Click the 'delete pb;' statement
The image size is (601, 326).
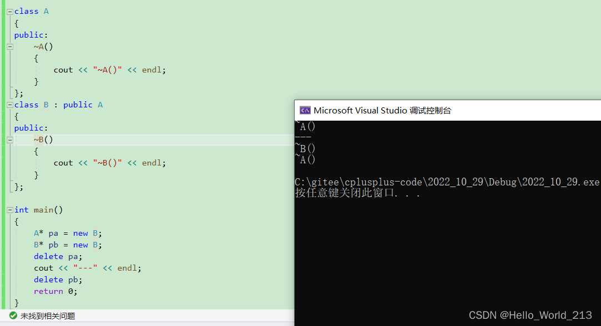(x=58, y=280)
